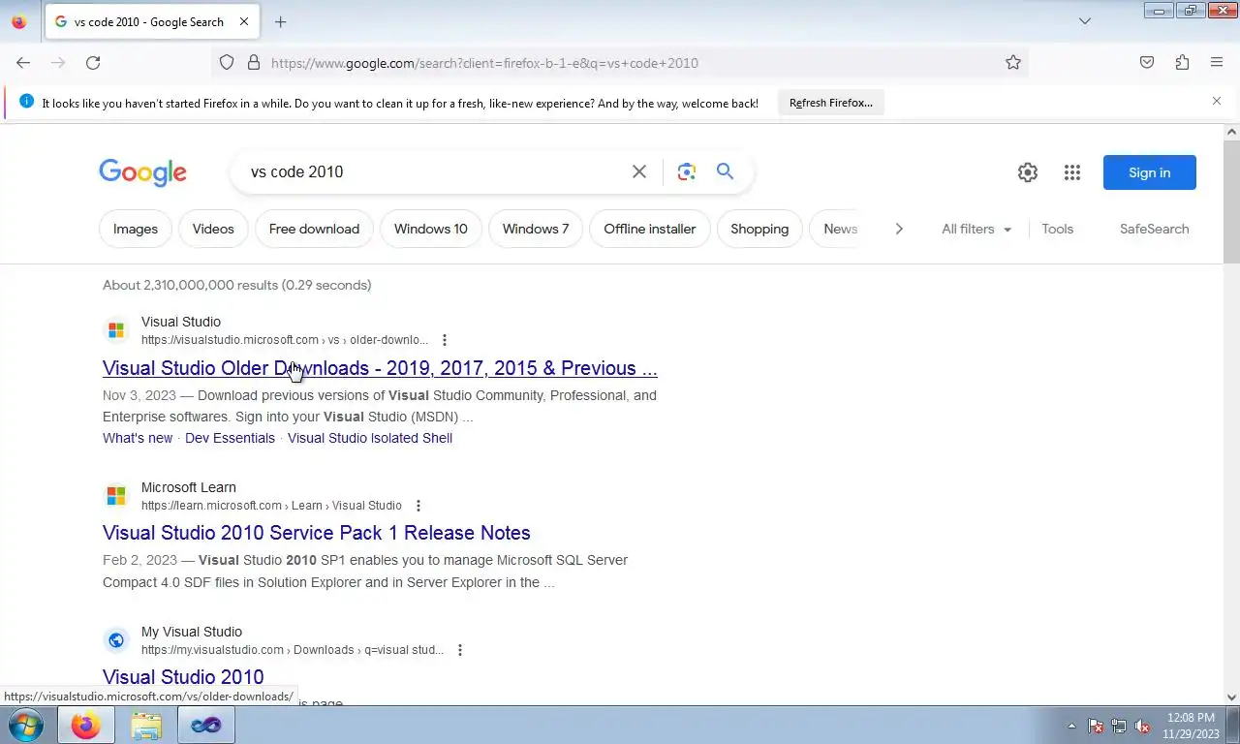Open Google quick settings gear
1240x744 pixels.
point(1028,172)
